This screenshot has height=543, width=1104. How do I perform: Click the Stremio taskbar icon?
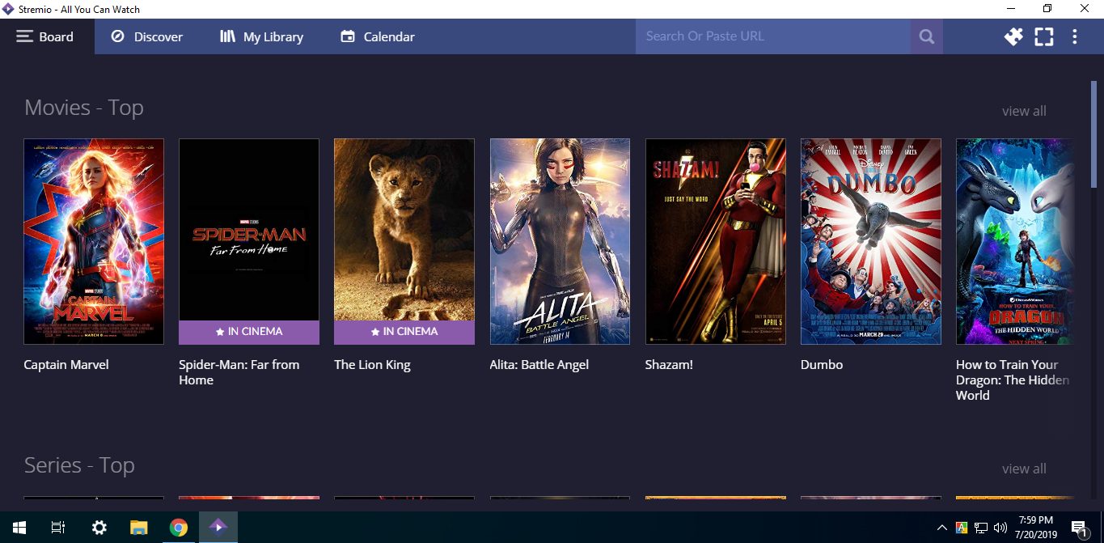tap(218, 528)
